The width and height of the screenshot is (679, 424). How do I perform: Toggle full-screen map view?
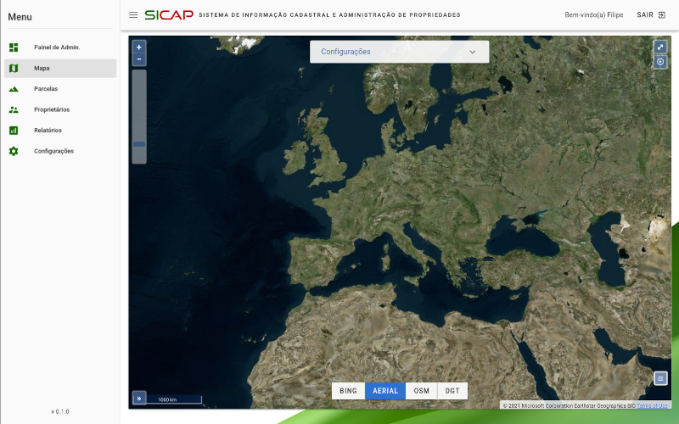[660, 47]
